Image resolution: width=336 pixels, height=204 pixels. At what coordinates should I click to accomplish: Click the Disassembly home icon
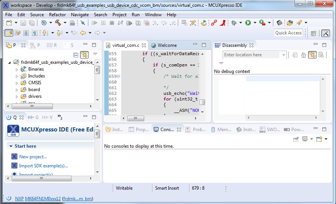pyautogui.click(x=304, y=55)
